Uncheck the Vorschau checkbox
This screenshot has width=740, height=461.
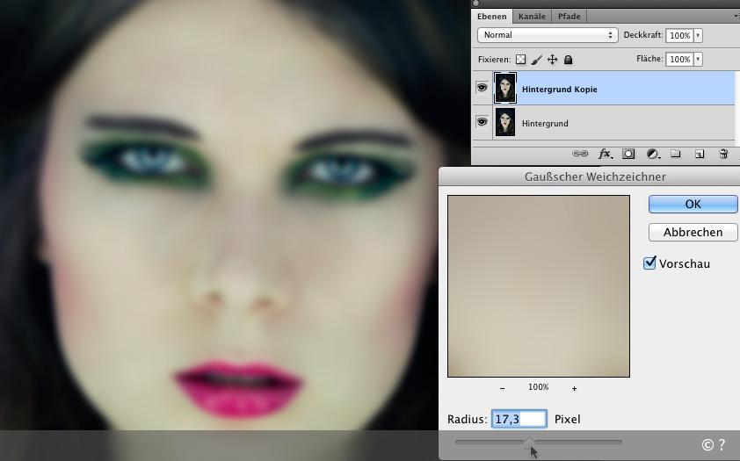coord(649,263)
